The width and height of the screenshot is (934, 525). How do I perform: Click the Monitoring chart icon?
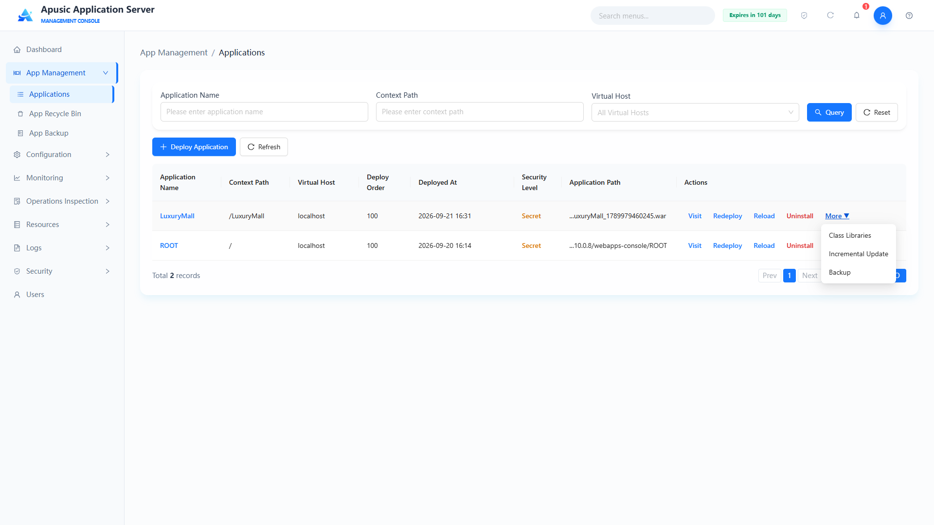point(17,178)
